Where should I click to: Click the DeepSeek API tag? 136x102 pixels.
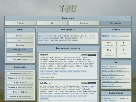tap(45, 99)
